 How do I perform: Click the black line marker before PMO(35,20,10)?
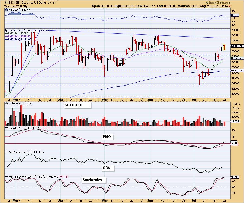[7, 128]
